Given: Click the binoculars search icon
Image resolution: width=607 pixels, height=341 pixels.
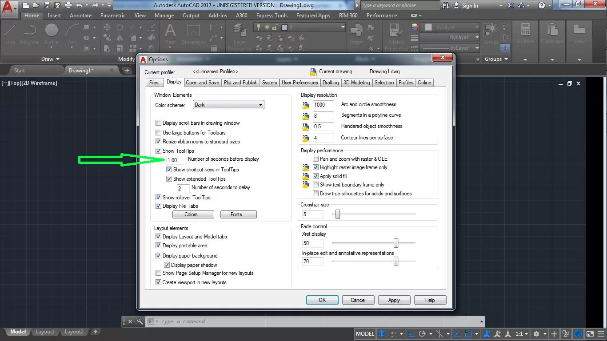Looking at the screenshot, I should tap(446, 5).
